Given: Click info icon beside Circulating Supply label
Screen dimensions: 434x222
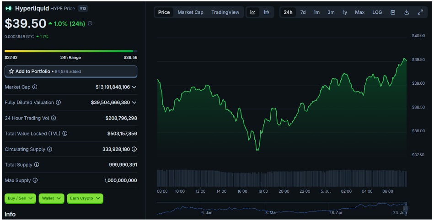Looking at the screenshot, I should [x=49, y=149].
